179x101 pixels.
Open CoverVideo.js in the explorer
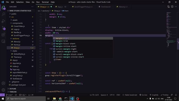coord(19,26)
